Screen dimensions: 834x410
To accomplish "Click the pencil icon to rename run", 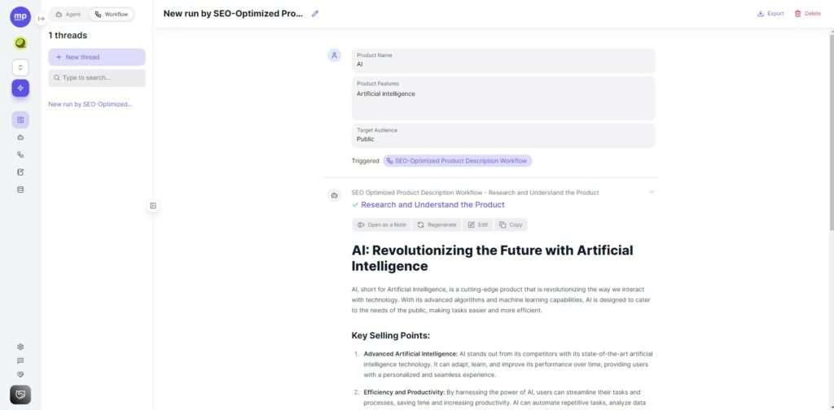I will [x=315, y=14].
